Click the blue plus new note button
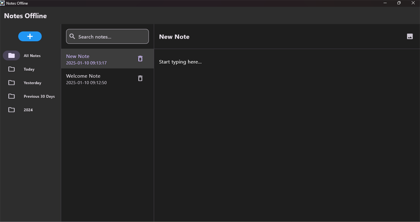 pos(30,37)
